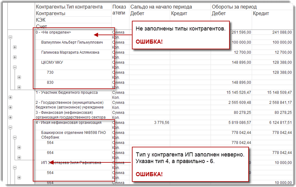This screenshot has width=296, height=187.
Task: Collapse the ИП Золотарева contractor node
Action: pyautogui.click(x=15, y=167)
